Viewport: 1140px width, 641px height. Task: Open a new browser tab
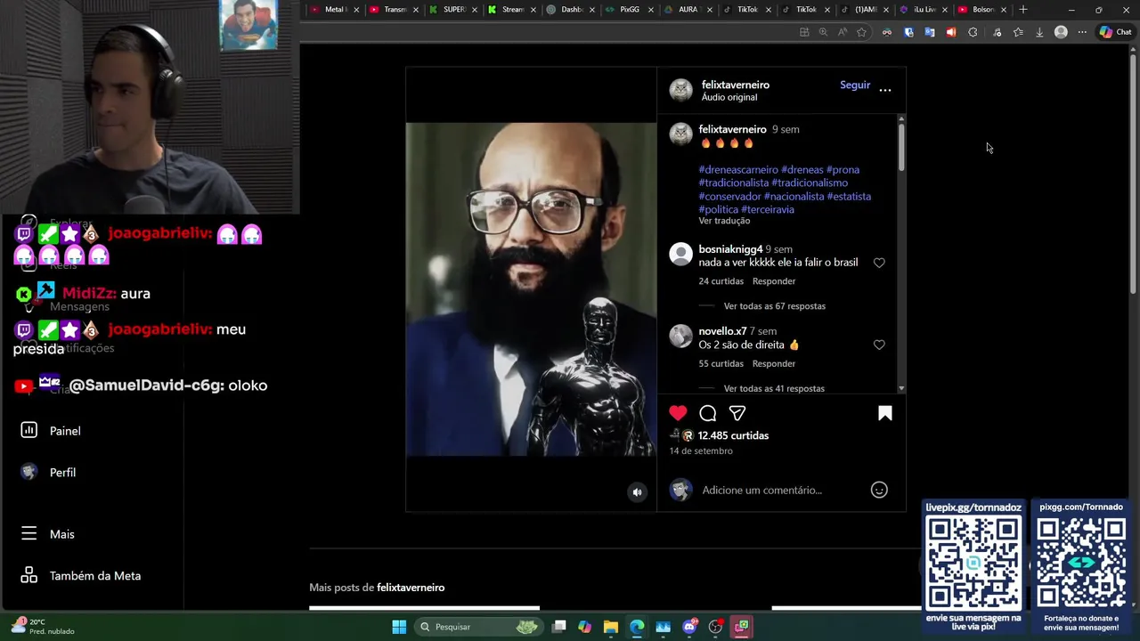point(1023,10)
